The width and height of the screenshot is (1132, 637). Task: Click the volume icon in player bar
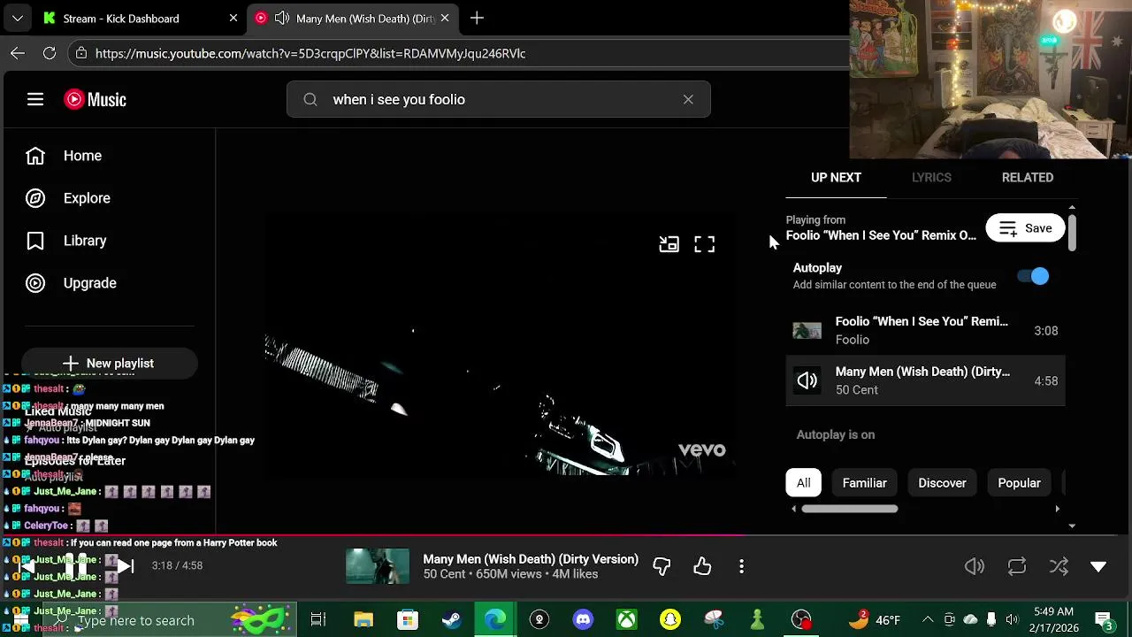975,566
